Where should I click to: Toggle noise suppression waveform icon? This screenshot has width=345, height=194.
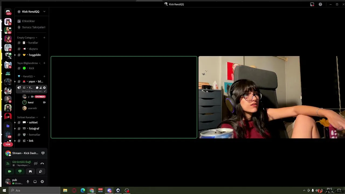(x=36, y=164)
